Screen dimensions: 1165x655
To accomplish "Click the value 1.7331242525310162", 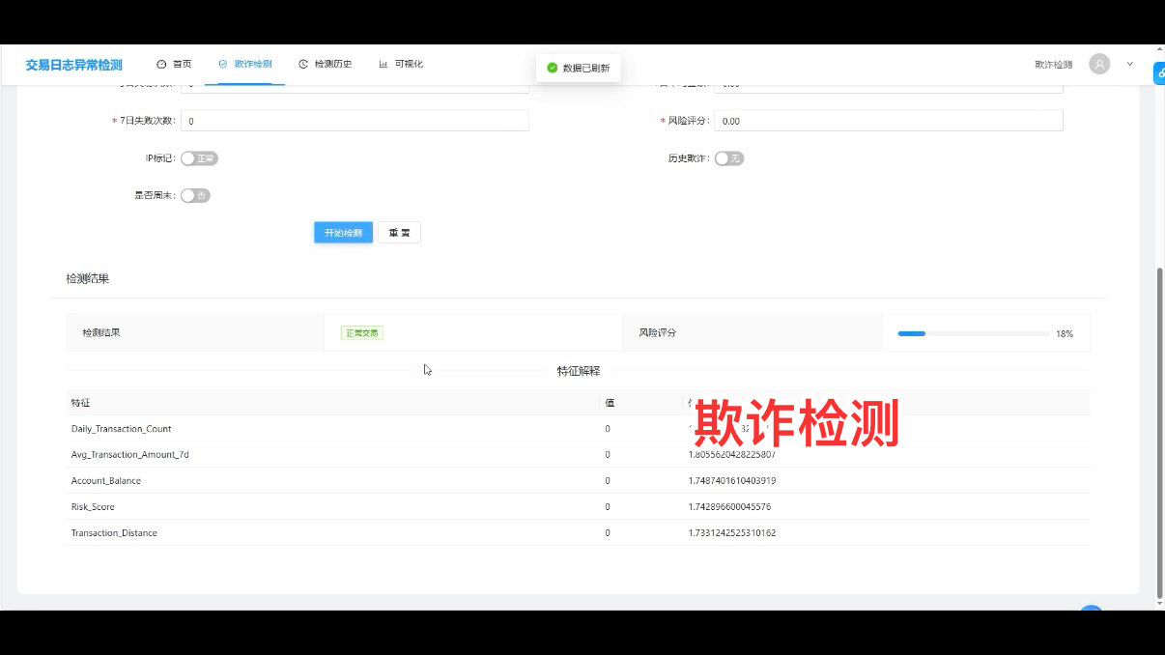I will point(732,532).
